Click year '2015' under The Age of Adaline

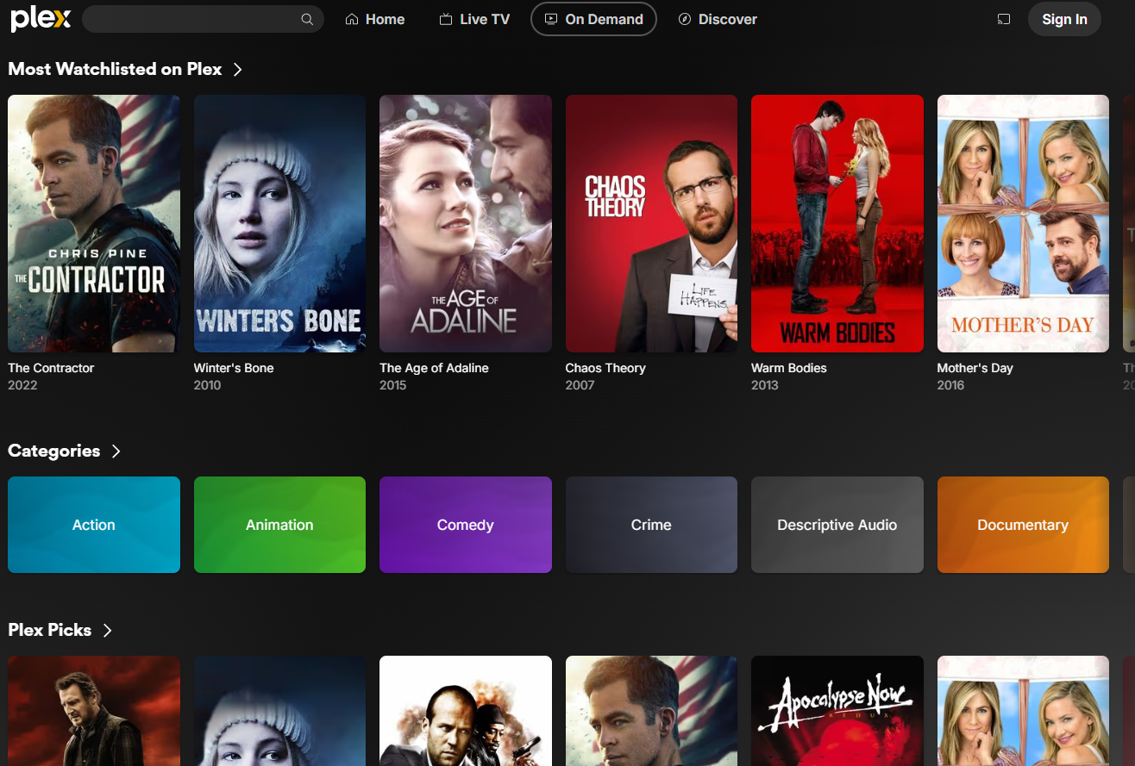click(x=393, y=385)
